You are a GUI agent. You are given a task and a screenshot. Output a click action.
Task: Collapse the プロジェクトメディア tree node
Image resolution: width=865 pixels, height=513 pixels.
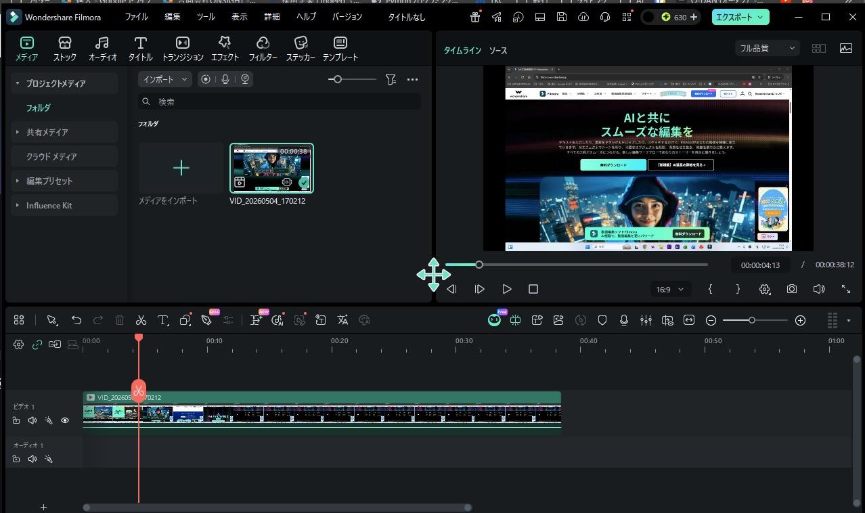(18, 83)
